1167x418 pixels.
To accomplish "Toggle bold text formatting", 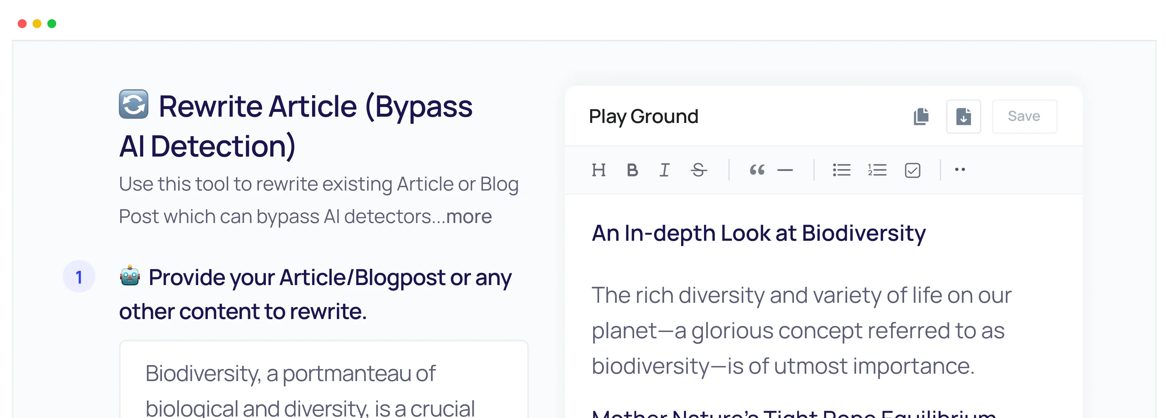I will [x=632, y=170].
